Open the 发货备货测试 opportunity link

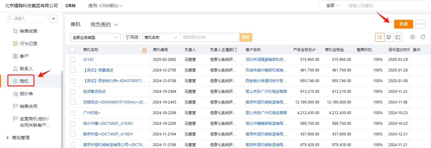click(x=94, y=92)
